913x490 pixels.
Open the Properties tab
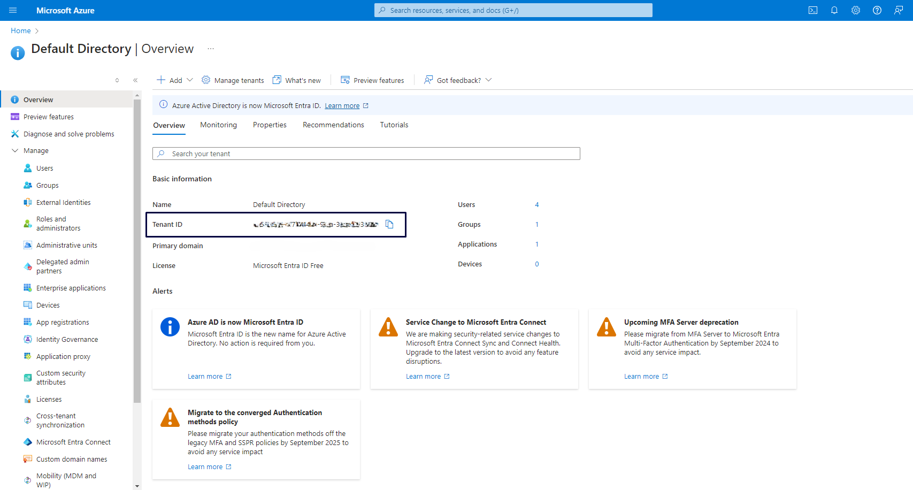point(270,125)
